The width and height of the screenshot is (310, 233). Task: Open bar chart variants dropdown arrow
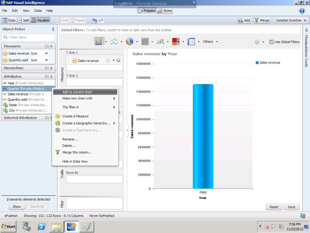[106, 42]
